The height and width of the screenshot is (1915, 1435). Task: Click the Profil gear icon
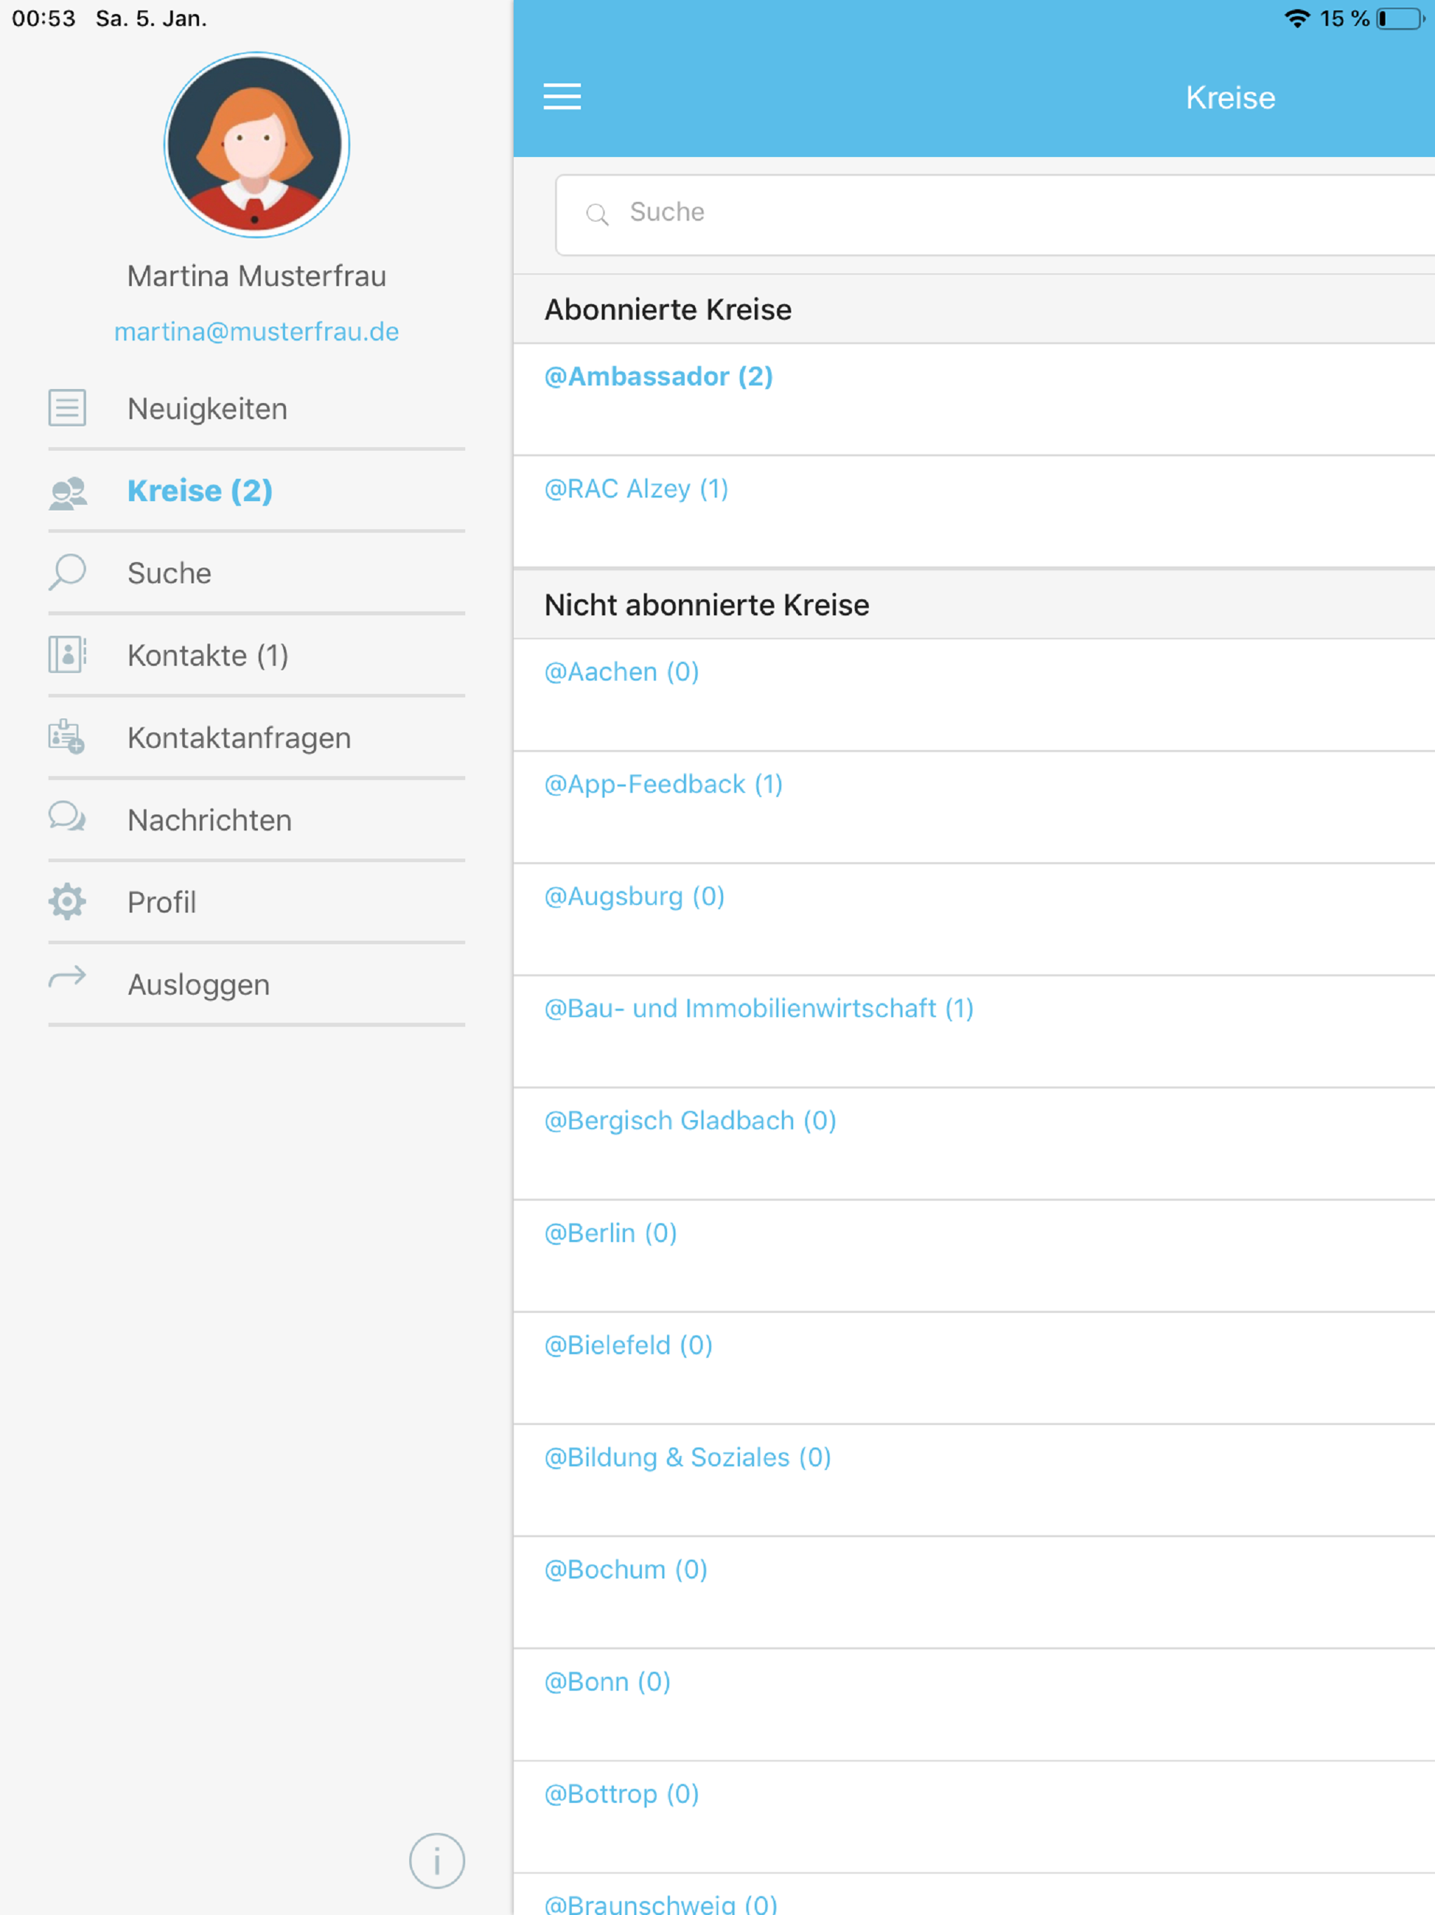coord(67,901)
